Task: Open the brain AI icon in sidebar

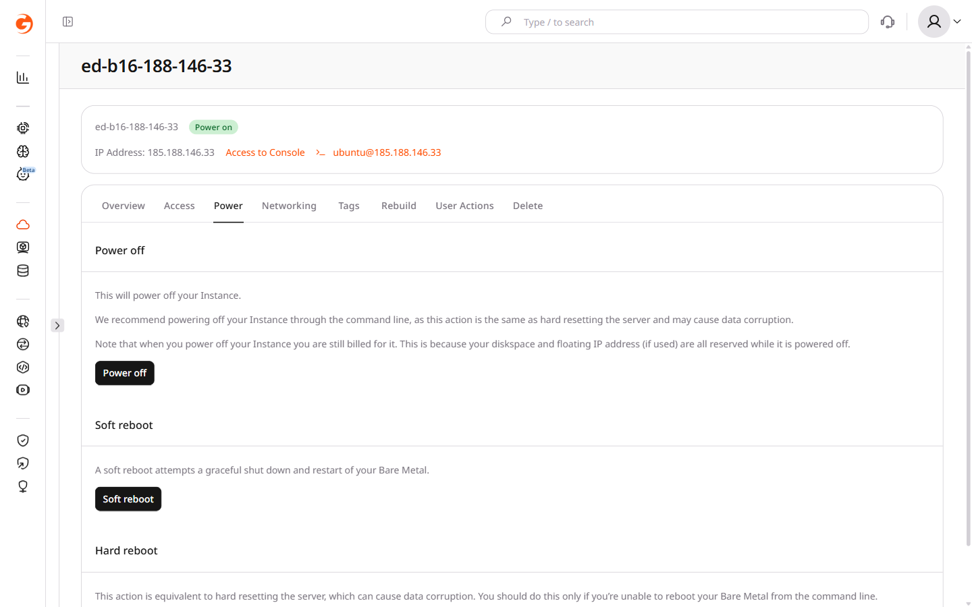Action: click(23, 151)
